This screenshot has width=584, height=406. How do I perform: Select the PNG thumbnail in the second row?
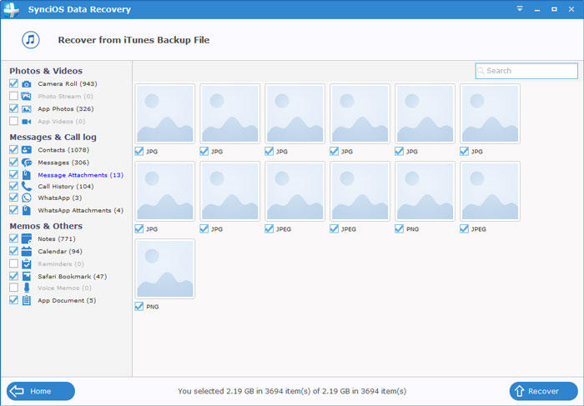425,191
